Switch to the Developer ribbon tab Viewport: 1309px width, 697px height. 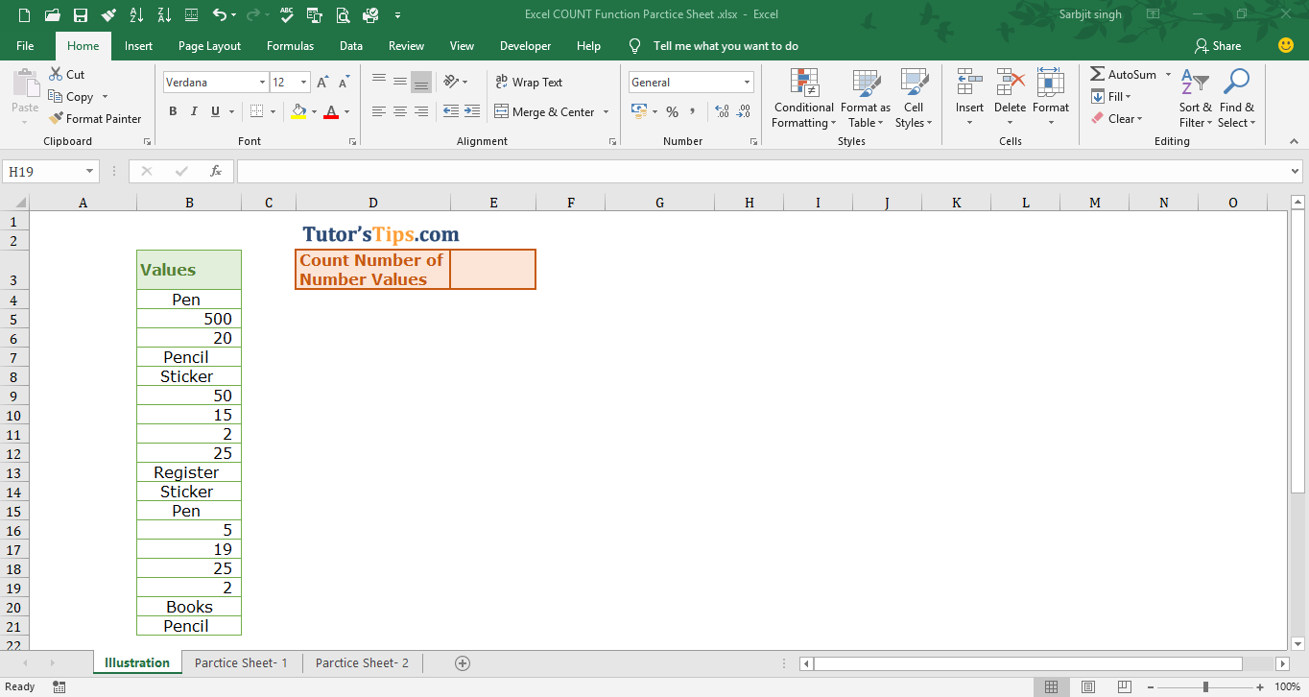pos(525,46)
